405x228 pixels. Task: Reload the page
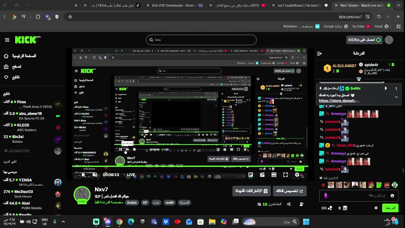point(379,17)
